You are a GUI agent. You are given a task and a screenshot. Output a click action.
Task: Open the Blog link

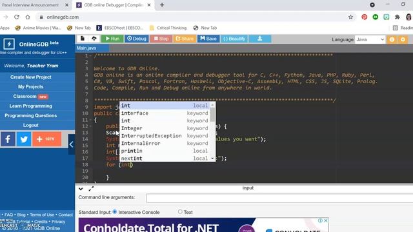point(21,215)
